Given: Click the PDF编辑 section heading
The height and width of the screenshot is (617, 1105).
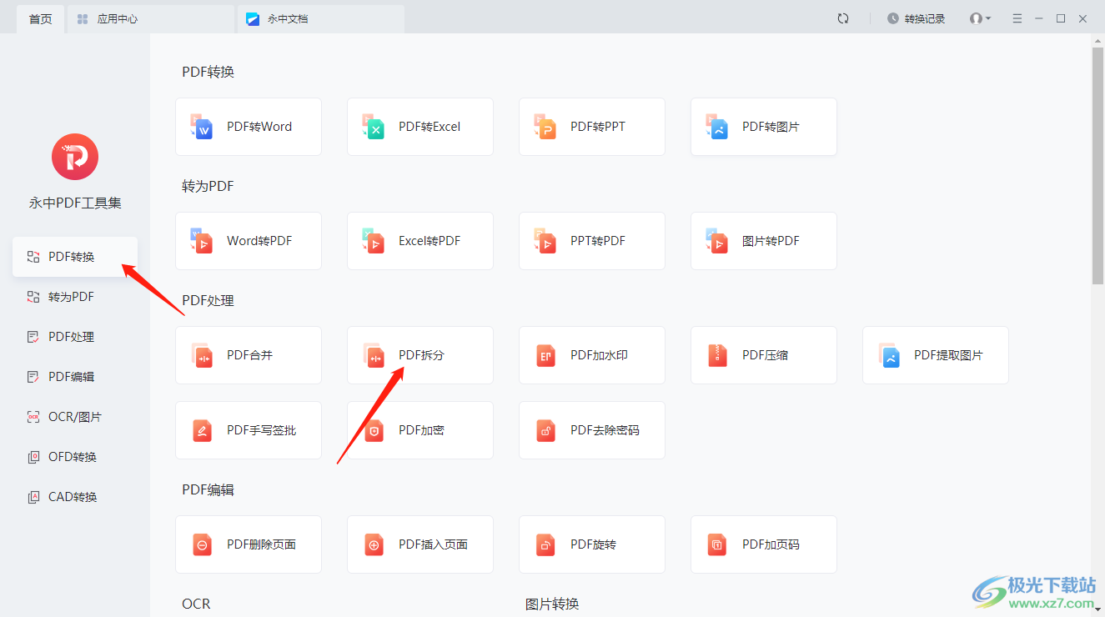Looking at the screenshot, I should tap(208, 489).
